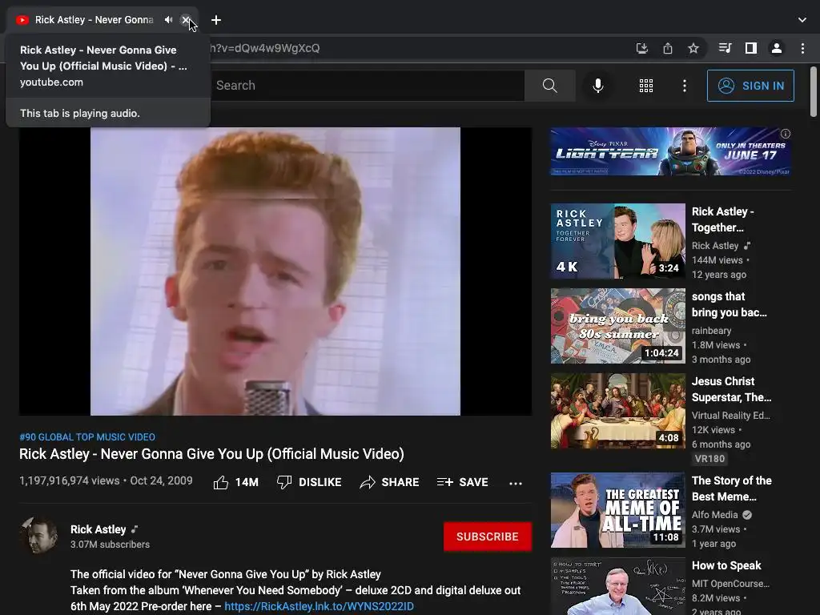
Task: Click the Rick Astley channel avatar
Action: (38, 536)
